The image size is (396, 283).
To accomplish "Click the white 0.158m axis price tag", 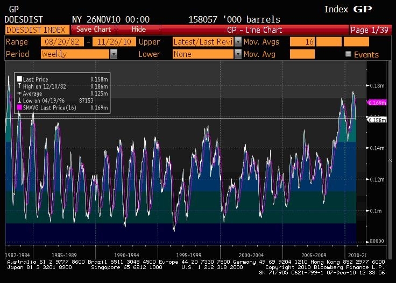I will point(374,120).
